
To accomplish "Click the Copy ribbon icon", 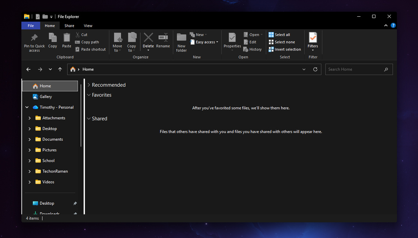I will pyautogui.click(x=53, y=38).
